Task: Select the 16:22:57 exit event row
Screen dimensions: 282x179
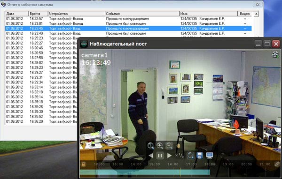Action: (x=128, y=19)
